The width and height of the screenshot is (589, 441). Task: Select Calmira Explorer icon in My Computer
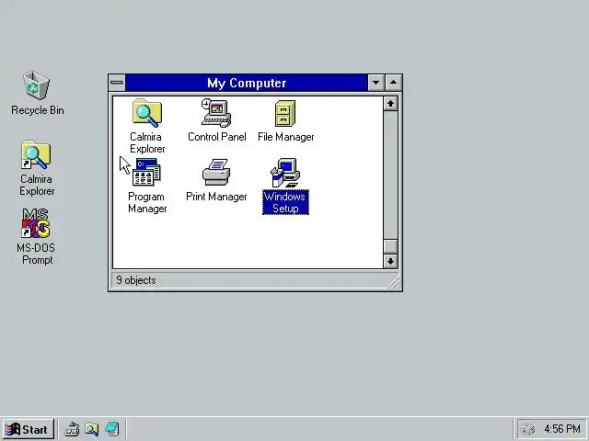click(x=147, y=112)
